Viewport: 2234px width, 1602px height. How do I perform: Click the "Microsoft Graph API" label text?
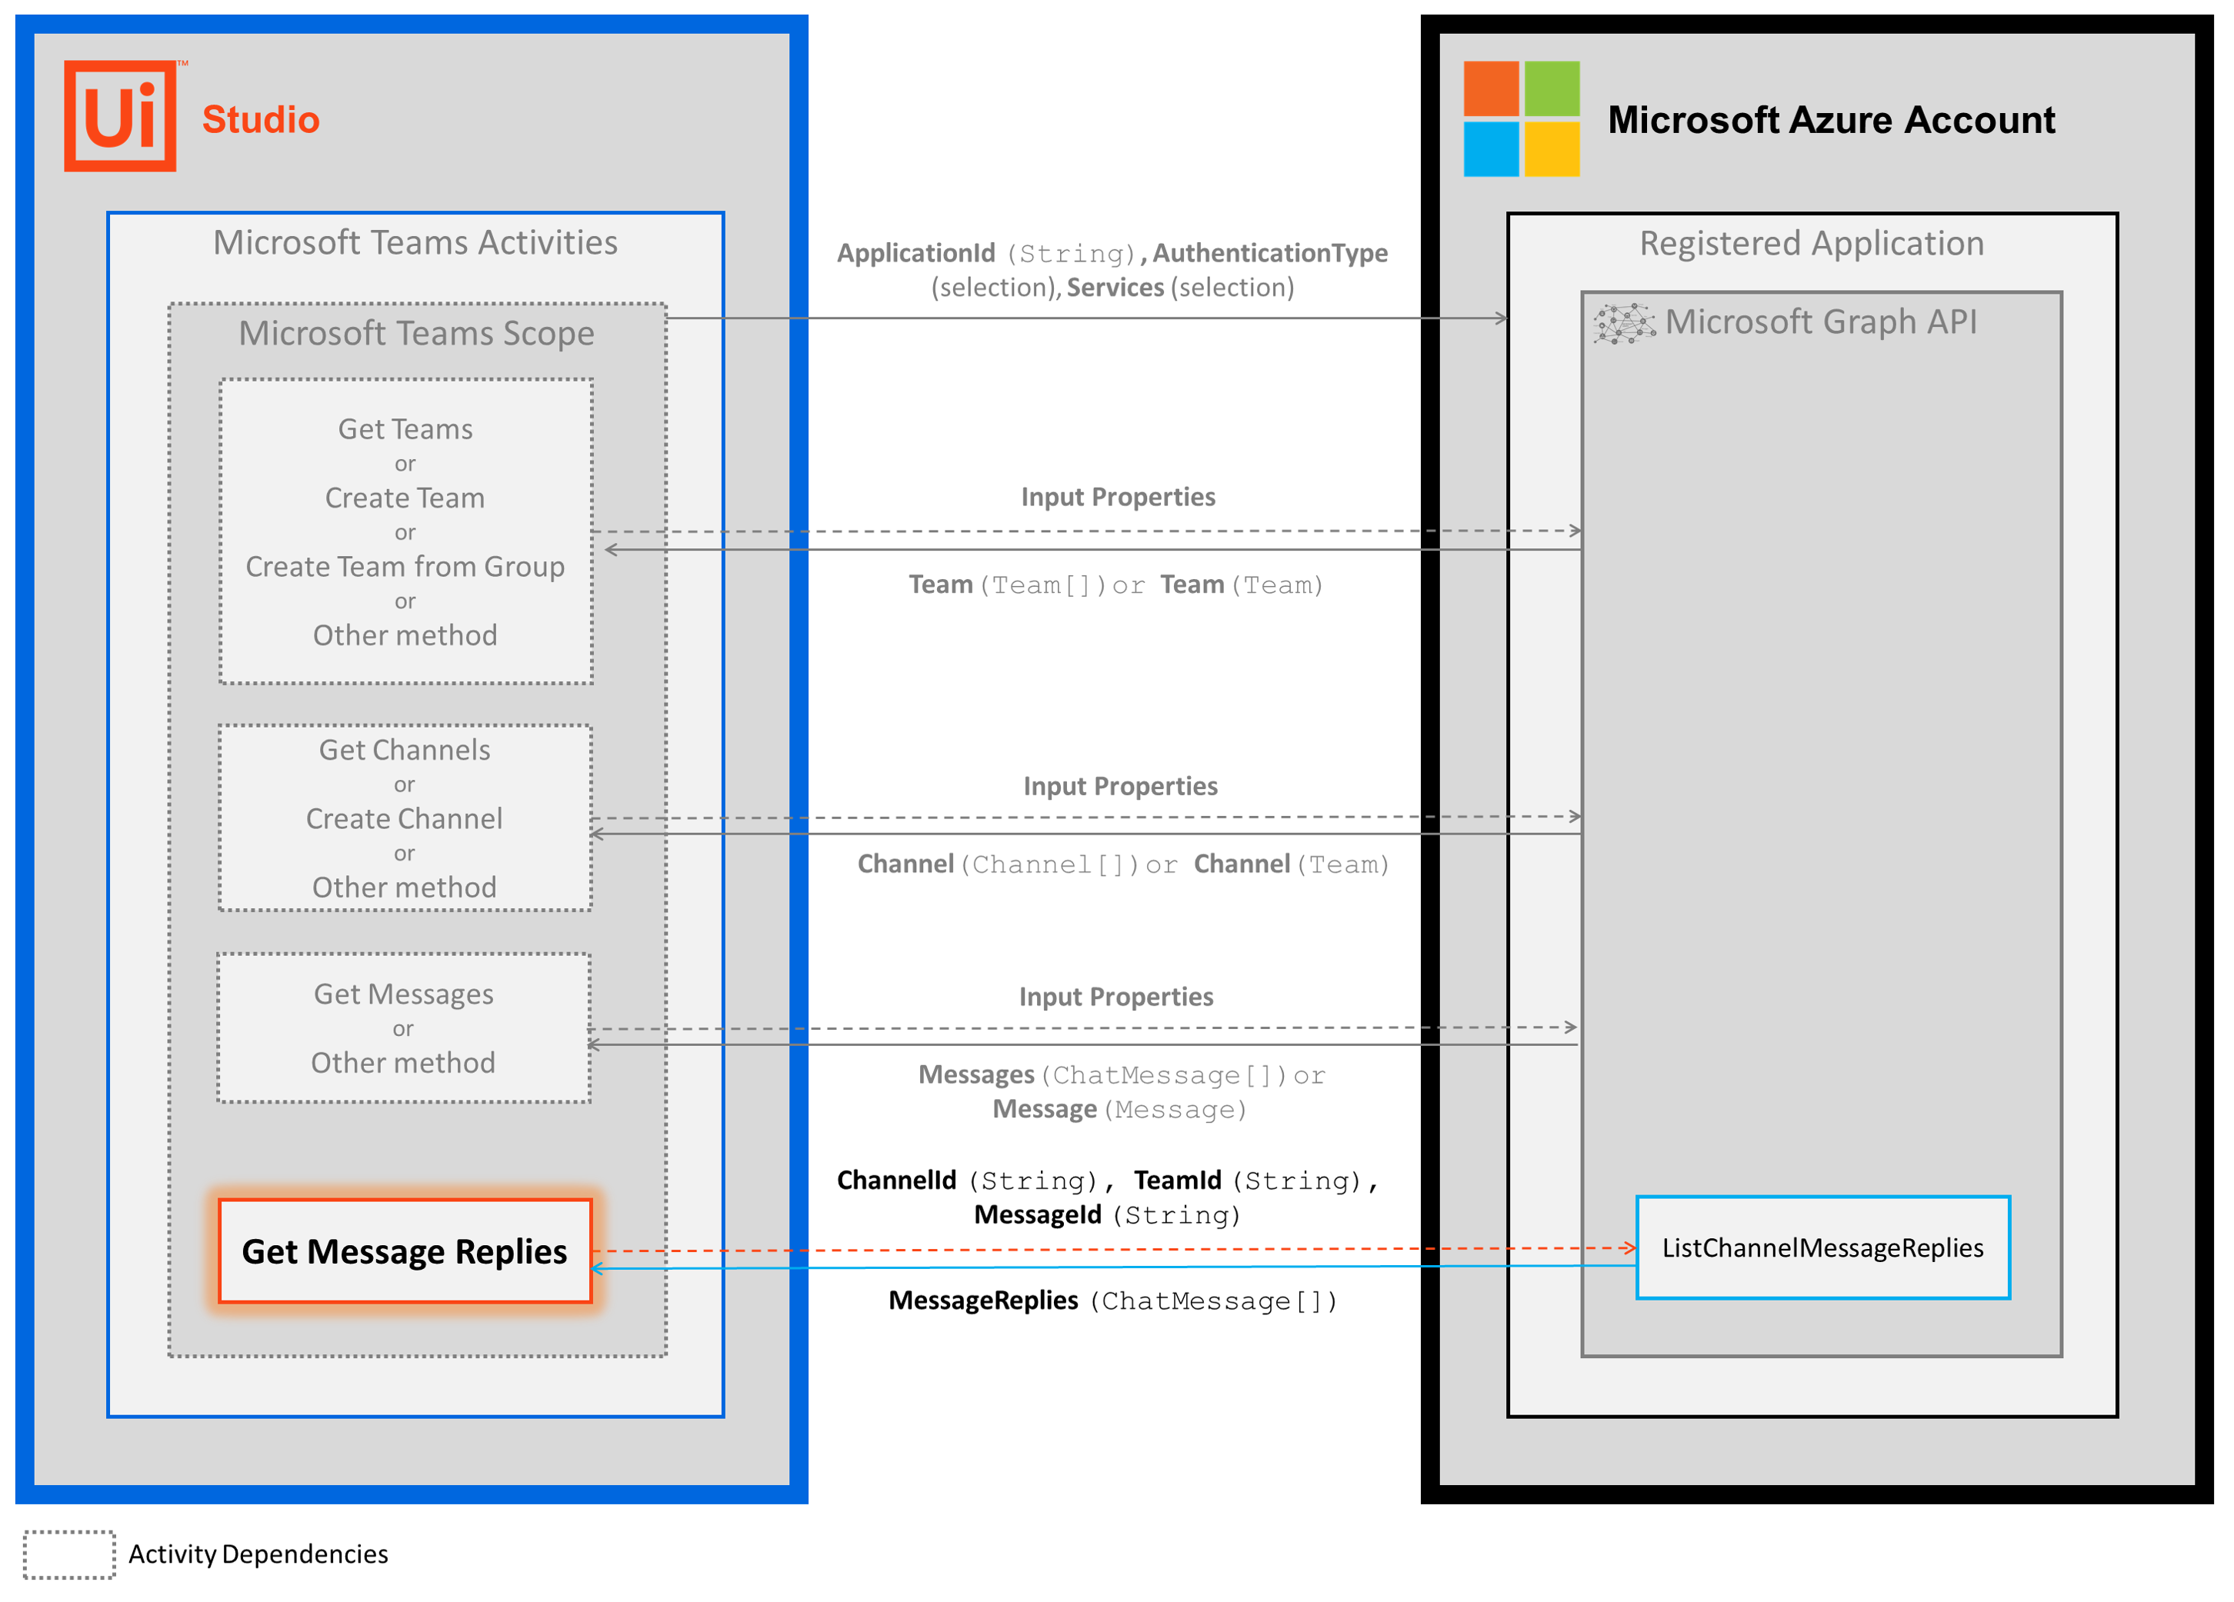[1820, 322]
